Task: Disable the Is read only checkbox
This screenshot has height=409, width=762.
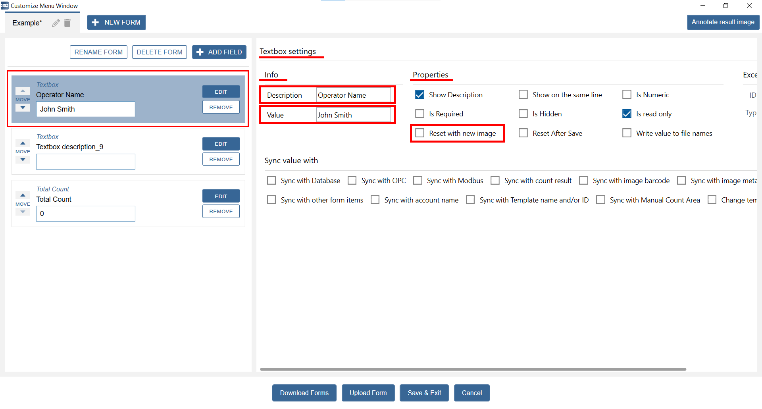Action: coord(627,114)
